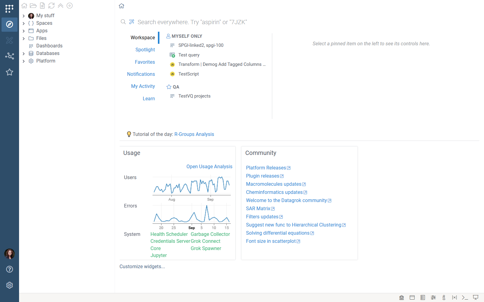This screenshot has height=302, width=484.
Task: Click the variables |x| icon in status bar
Action: 454,297
